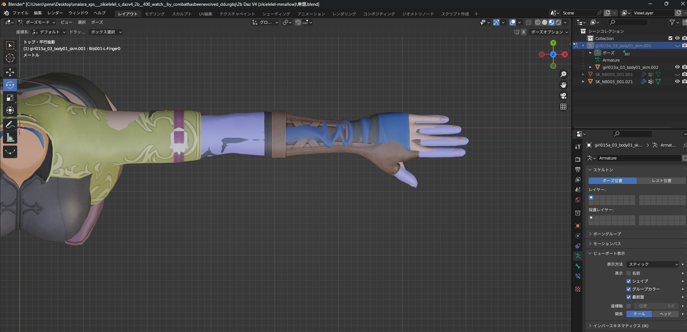Toggle viewport overlays display button
The width and height of the screenshot is (687, 332).
point(513,22)
